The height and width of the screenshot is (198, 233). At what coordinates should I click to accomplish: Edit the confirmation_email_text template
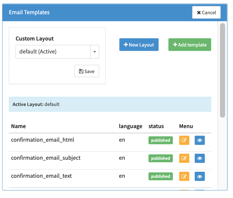pyautogui.click(x=184, y=176)
